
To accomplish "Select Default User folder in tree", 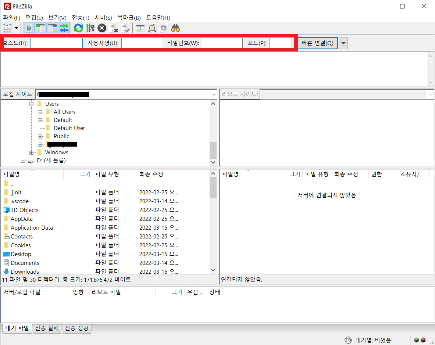I will tap(69, 128).
